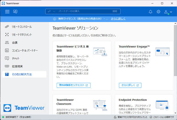Screen dimensions: 177x120
Task: Click the contacts book icon
Action: [x=7, y=50]
